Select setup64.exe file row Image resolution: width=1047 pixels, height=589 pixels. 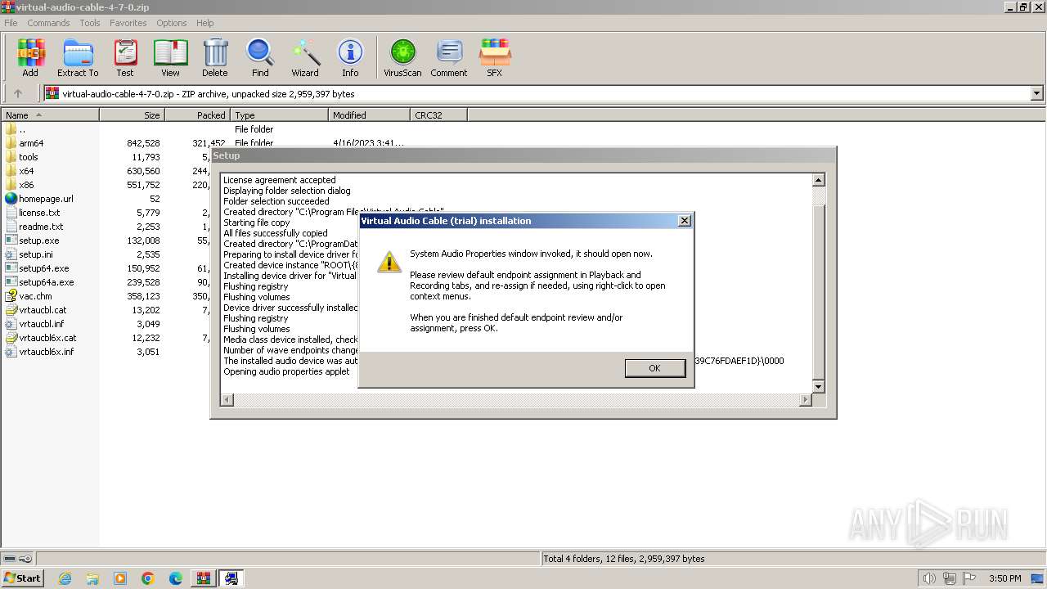pyautogui.click(x=43, y=268)
